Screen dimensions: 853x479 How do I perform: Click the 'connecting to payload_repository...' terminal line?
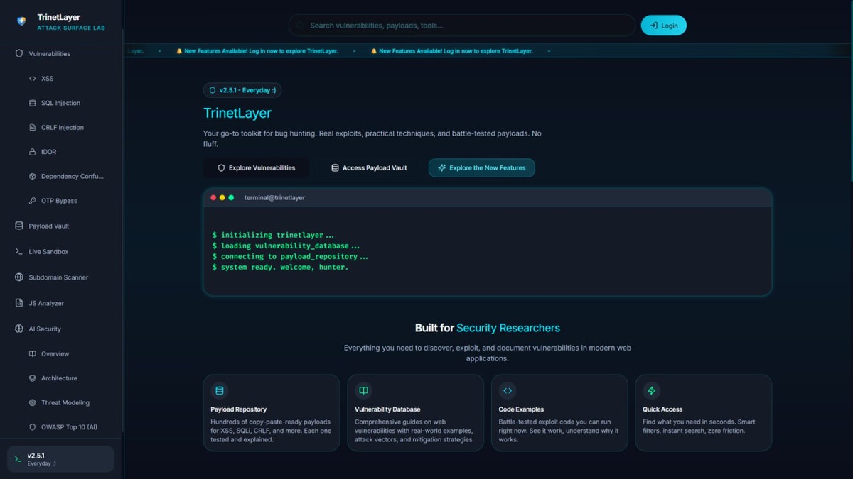(290, 257)
